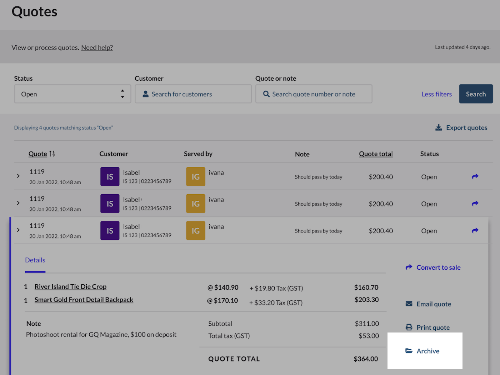This screenshot has width=500, height=375.
Task: Click the Email quote envelope icon
Action: 409,304
